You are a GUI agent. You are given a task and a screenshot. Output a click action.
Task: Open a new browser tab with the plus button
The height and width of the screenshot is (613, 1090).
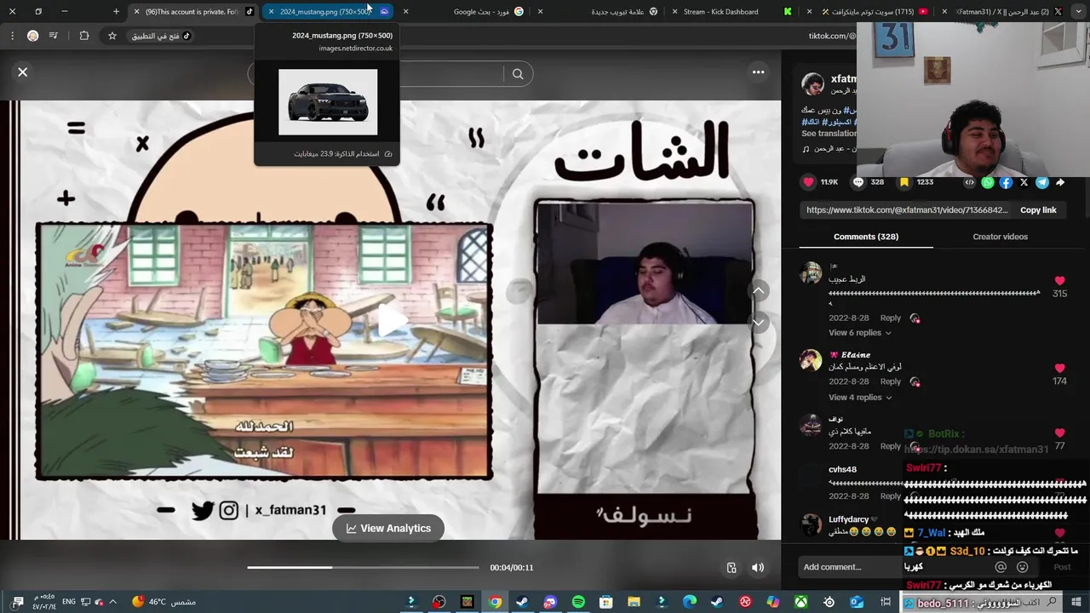116,12
